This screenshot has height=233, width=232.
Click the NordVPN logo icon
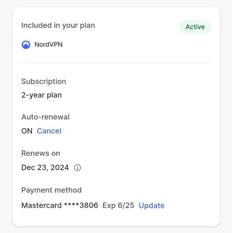[x=26, y=45]
